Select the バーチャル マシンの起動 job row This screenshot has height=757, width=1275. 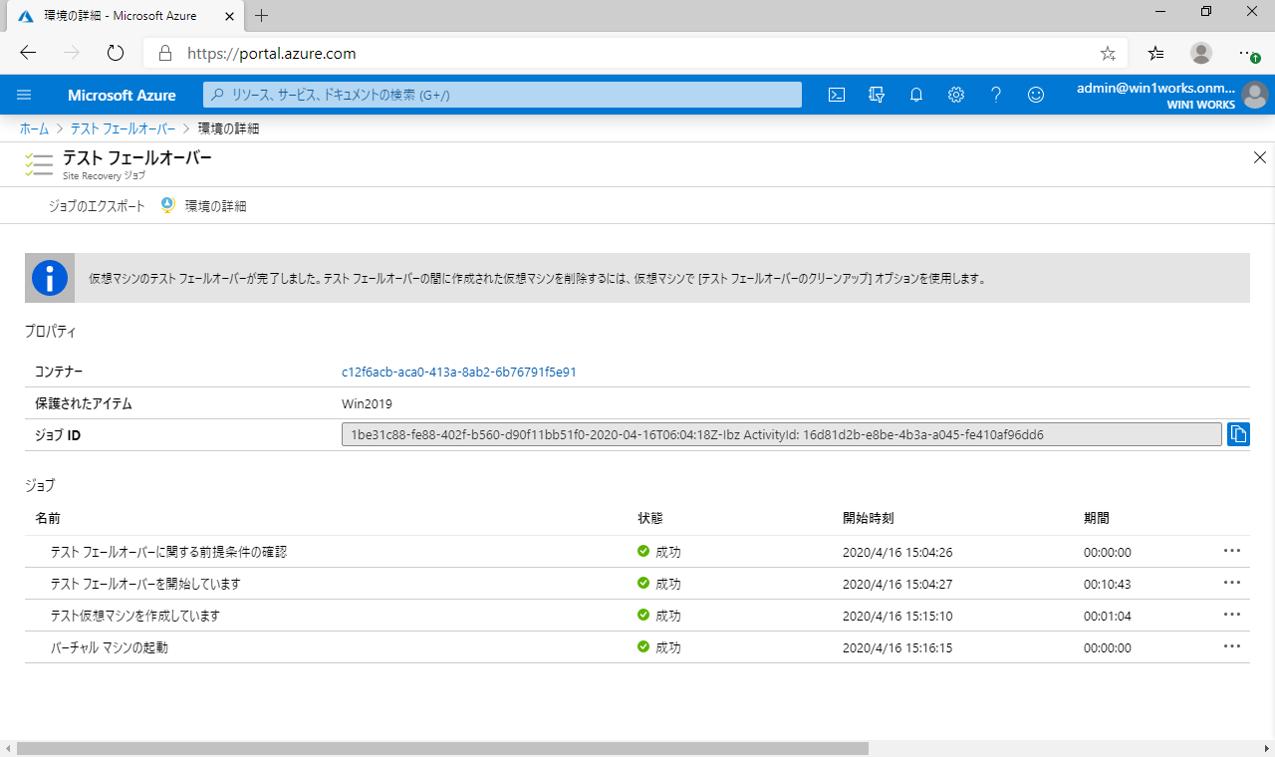[637, 647]
